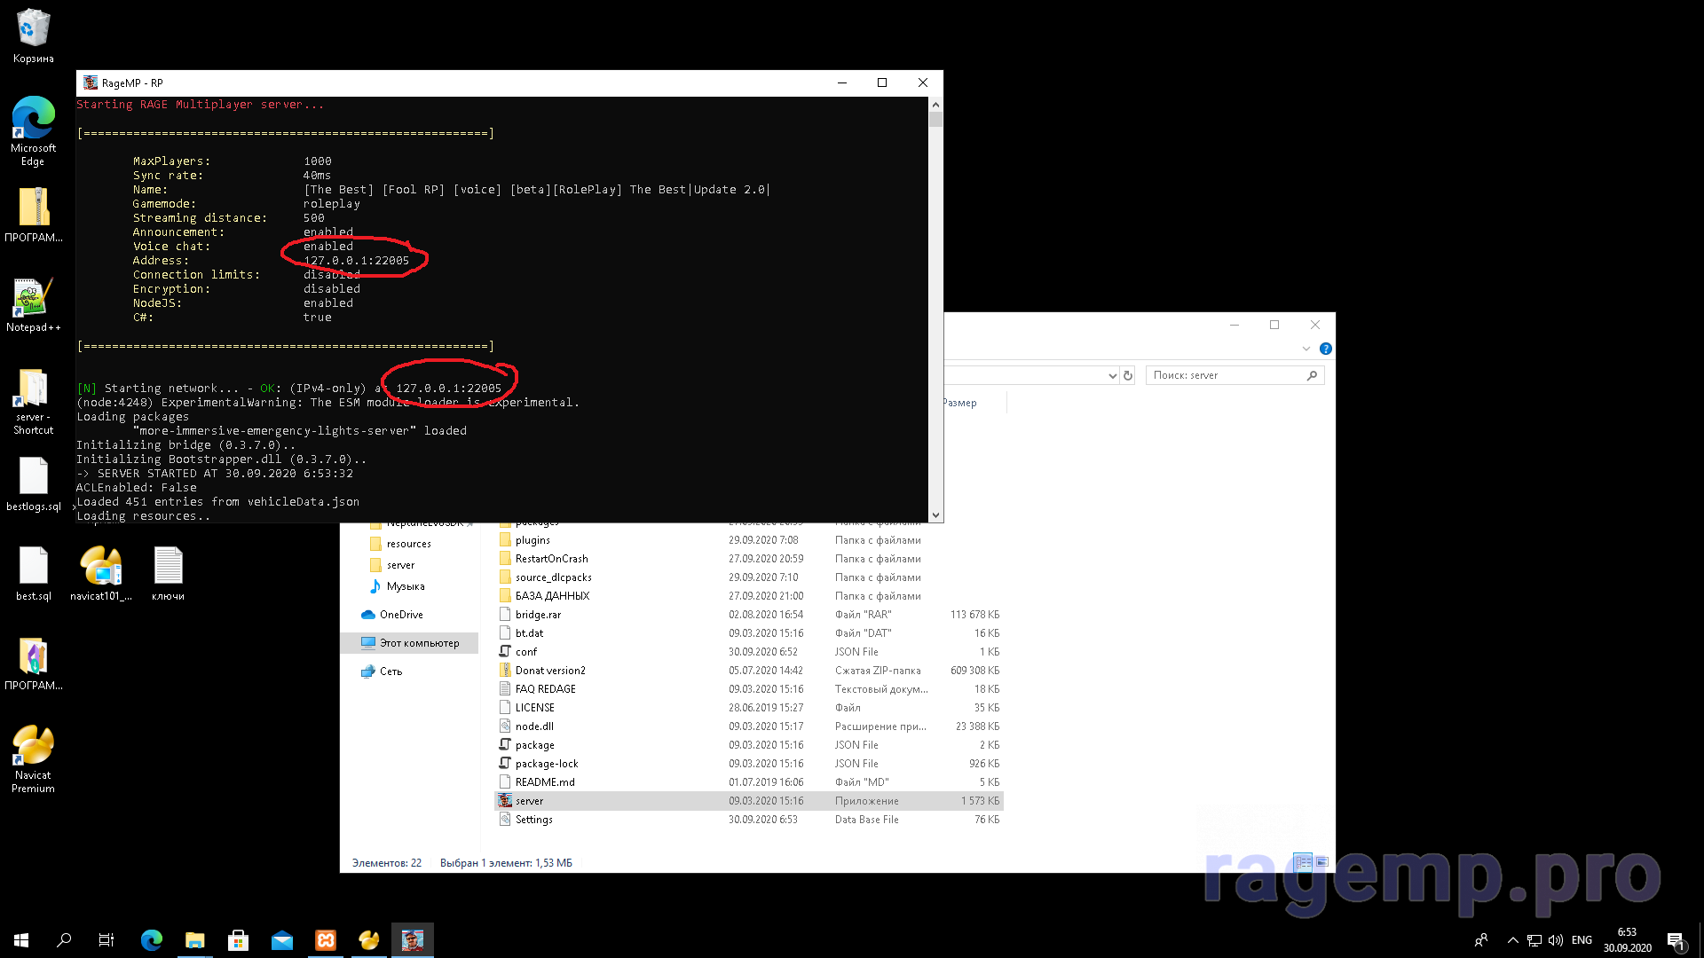Select the plugins folder row
Viewport: 1704px width, 958px height.
coord(749,540)
